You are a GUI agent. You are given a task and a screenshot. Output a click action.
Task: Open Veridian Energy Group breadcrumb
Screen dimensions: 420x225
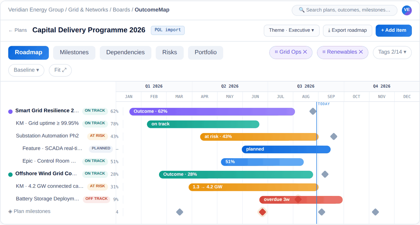36,10
